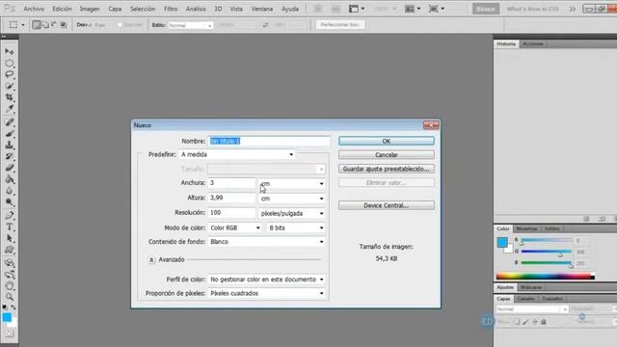Select the Elliptical Marquee tool
Image resolution: width=617 pixels, height=347 pixels.
pos(10,63)
